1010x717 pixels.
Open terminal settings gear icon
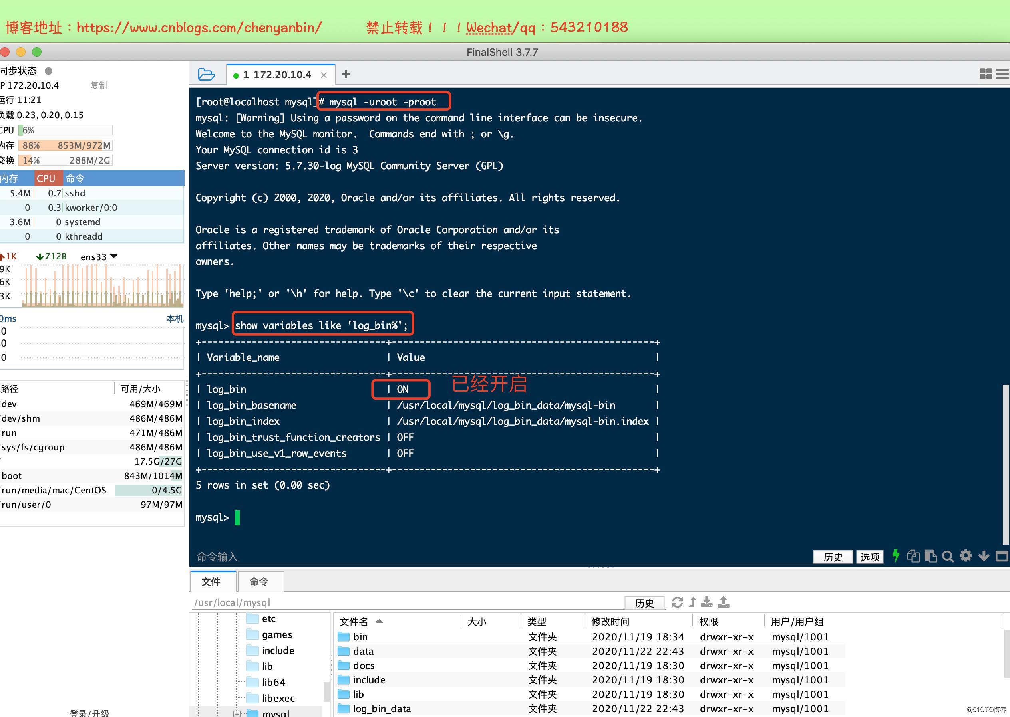[966, 556]
